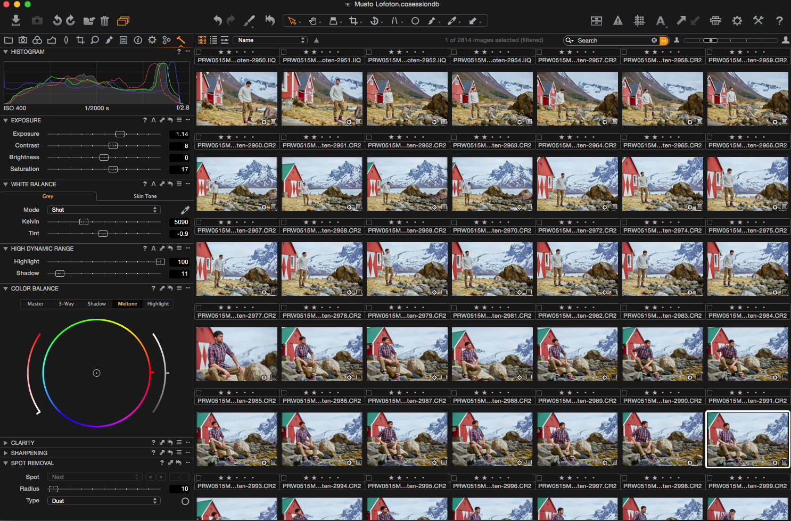Image resolution: width=791 pixels, height=521 pixels.
Task: Switch browser to filmstrip view
Action: pos(225,40)
